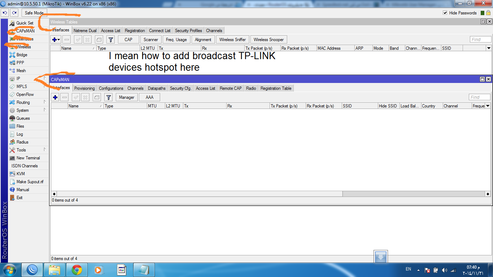Switch to Registration tab in Wireless Tables
This screenshot has height=277, width=493.
click(x=135, y=31)
